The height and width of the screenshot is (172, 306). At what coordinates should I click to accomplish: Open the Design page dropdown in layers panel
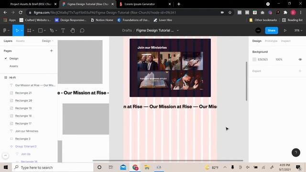pyautogui.click(x=48, y=41)
